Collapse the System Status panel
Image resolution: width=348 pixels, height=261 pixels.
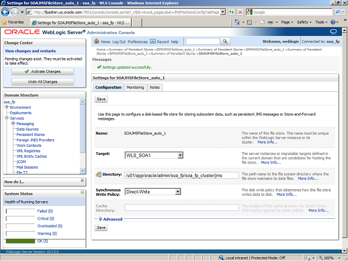[x=82, y=193]
